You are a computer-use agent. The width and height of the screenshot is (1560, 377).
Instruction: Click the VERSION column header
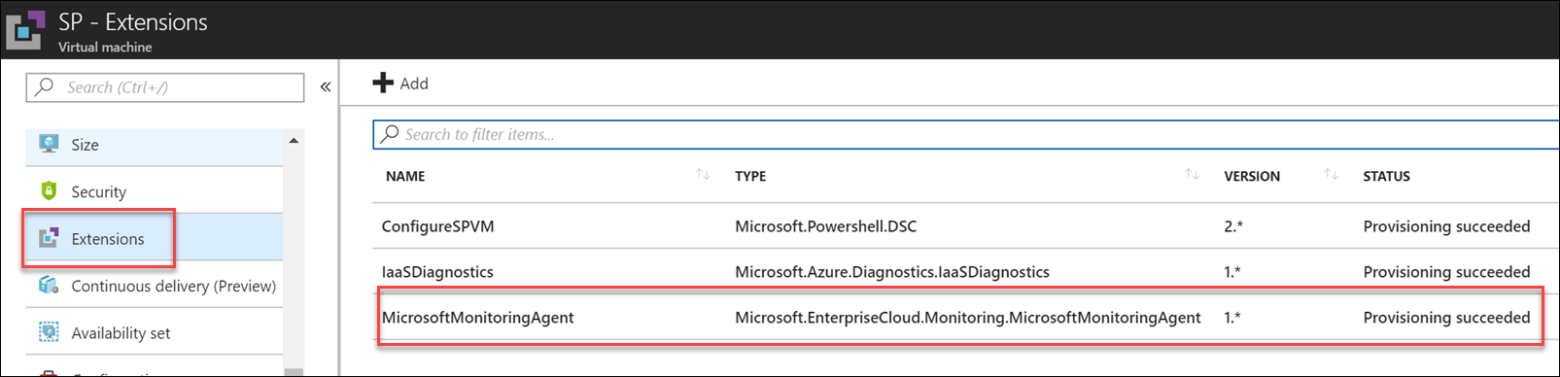[x=1252, y=176]
